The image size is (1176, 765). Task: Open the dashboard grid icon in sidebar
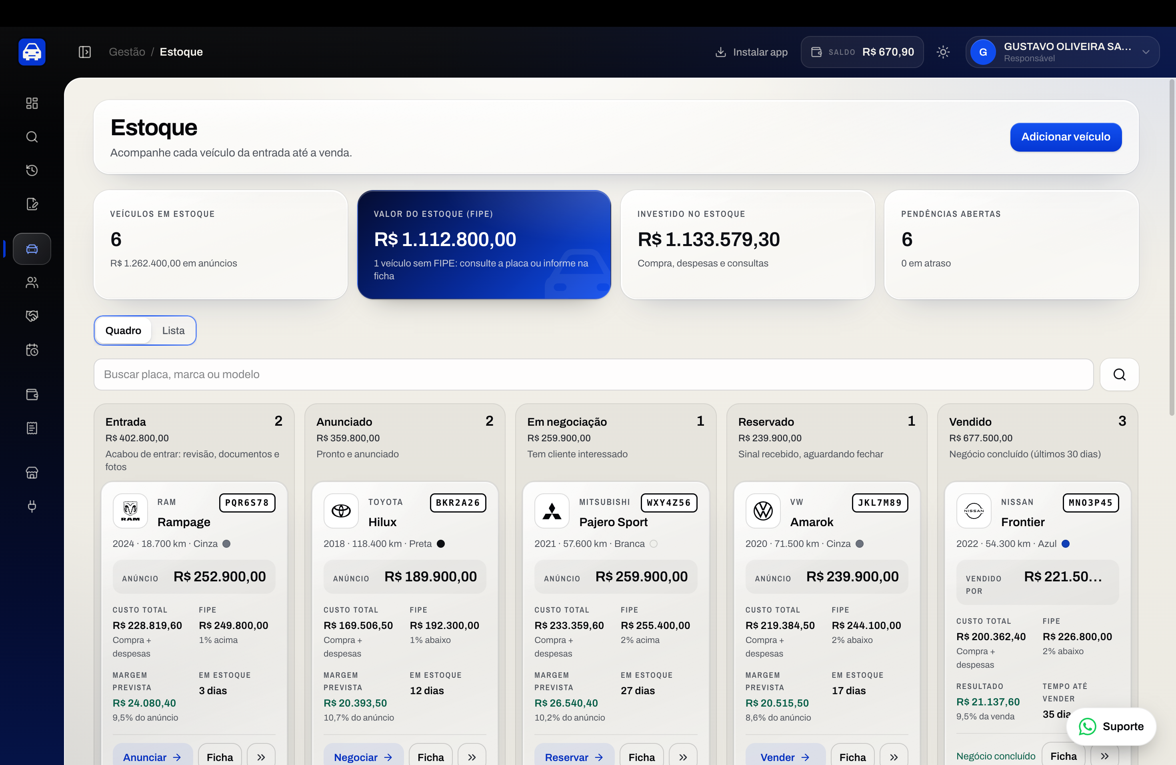click(x=32, y=103)
